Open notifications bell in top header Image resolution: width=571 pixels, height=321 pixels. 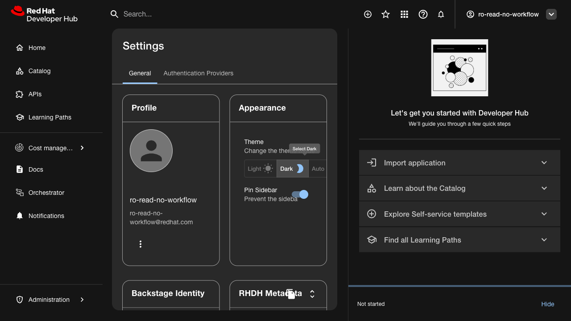click(x=441, y=14)
